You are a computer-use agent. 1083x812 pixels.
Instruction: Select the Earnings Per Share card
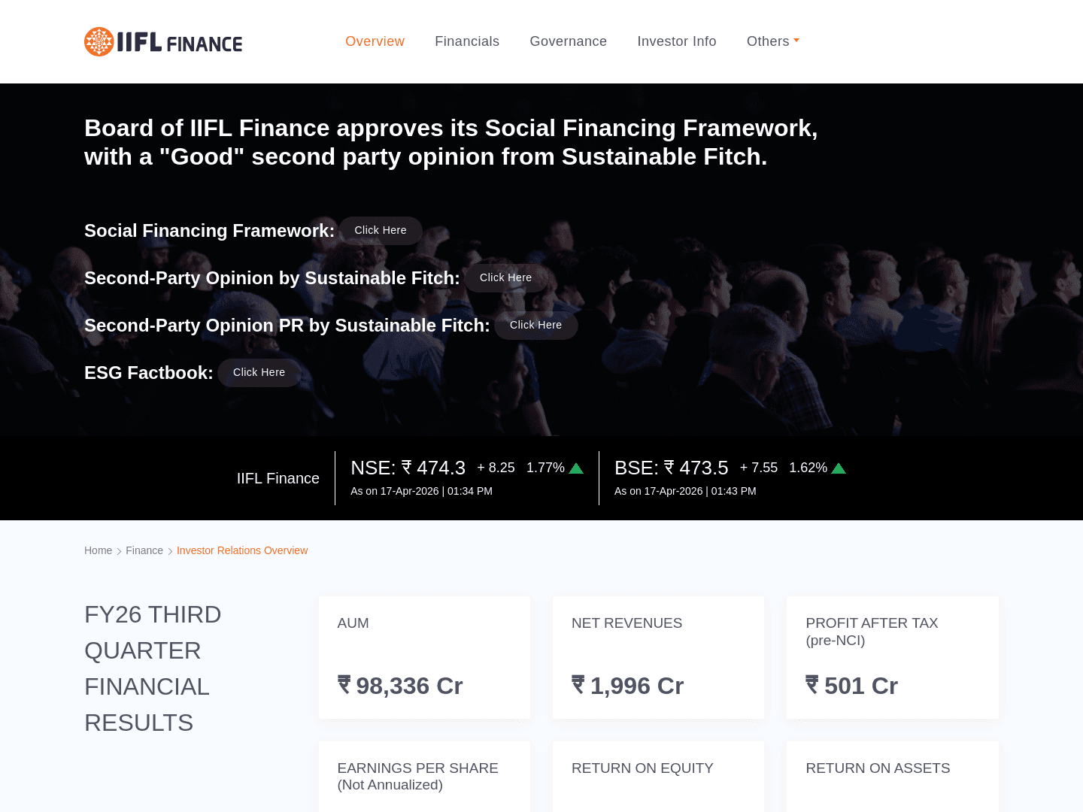tap(424, 777)
